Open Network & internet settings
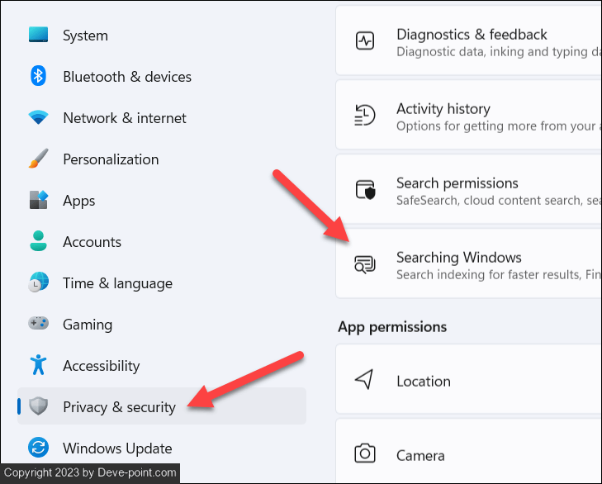602x484 pixels. [x=125, y=117]
